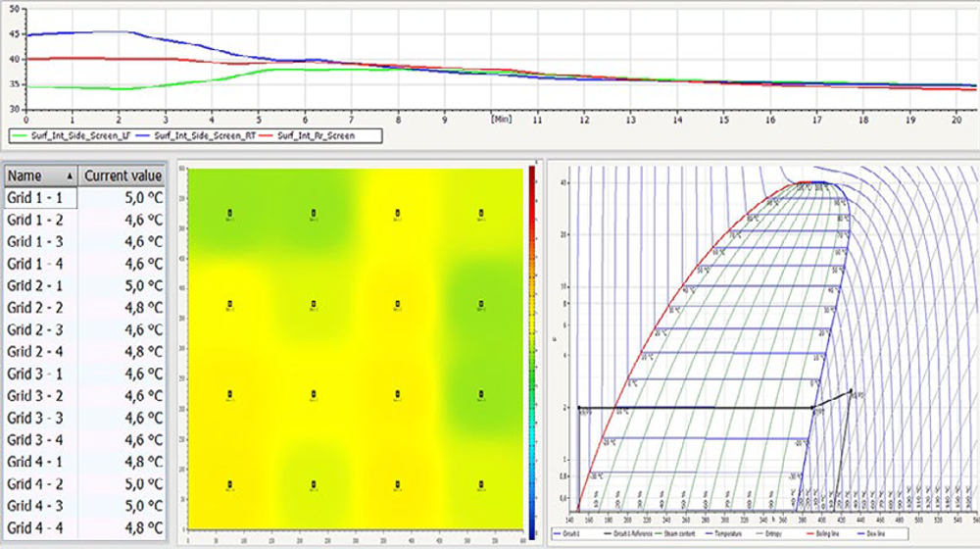
Task: Toggle the Surf_Int_Rr_Screen legend entry
Action: (308, 135)
